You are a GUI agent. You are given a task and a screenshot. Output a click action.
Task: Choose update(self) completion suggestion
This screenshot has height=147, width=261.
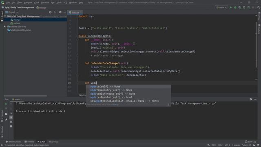tap(128, 87)
